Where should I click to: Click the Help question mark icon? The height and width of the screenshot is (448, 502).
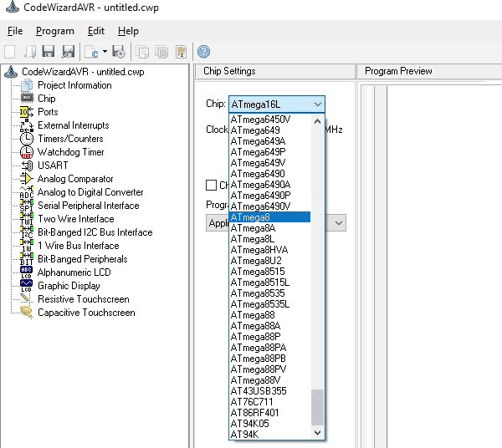pyautogui.click(x=203, y=52)
